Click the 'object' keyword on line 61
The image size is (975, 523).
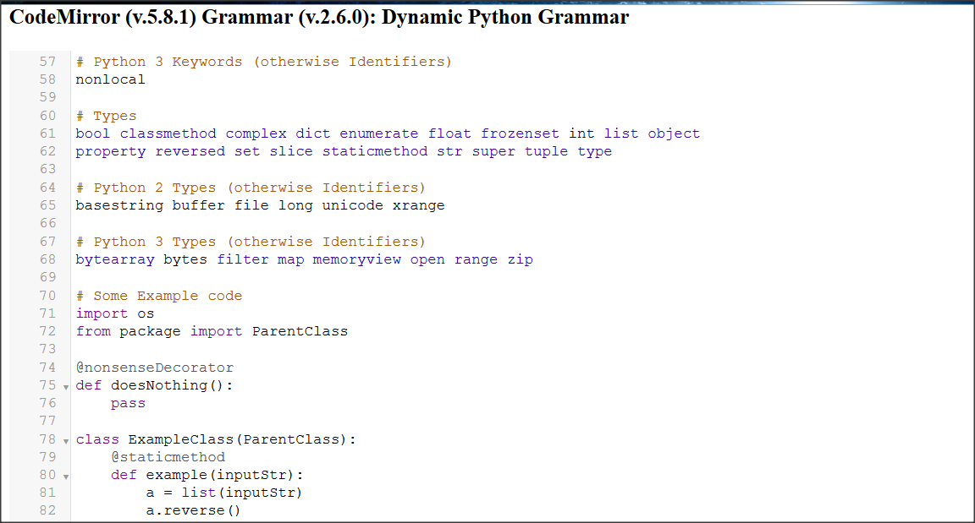674,134
